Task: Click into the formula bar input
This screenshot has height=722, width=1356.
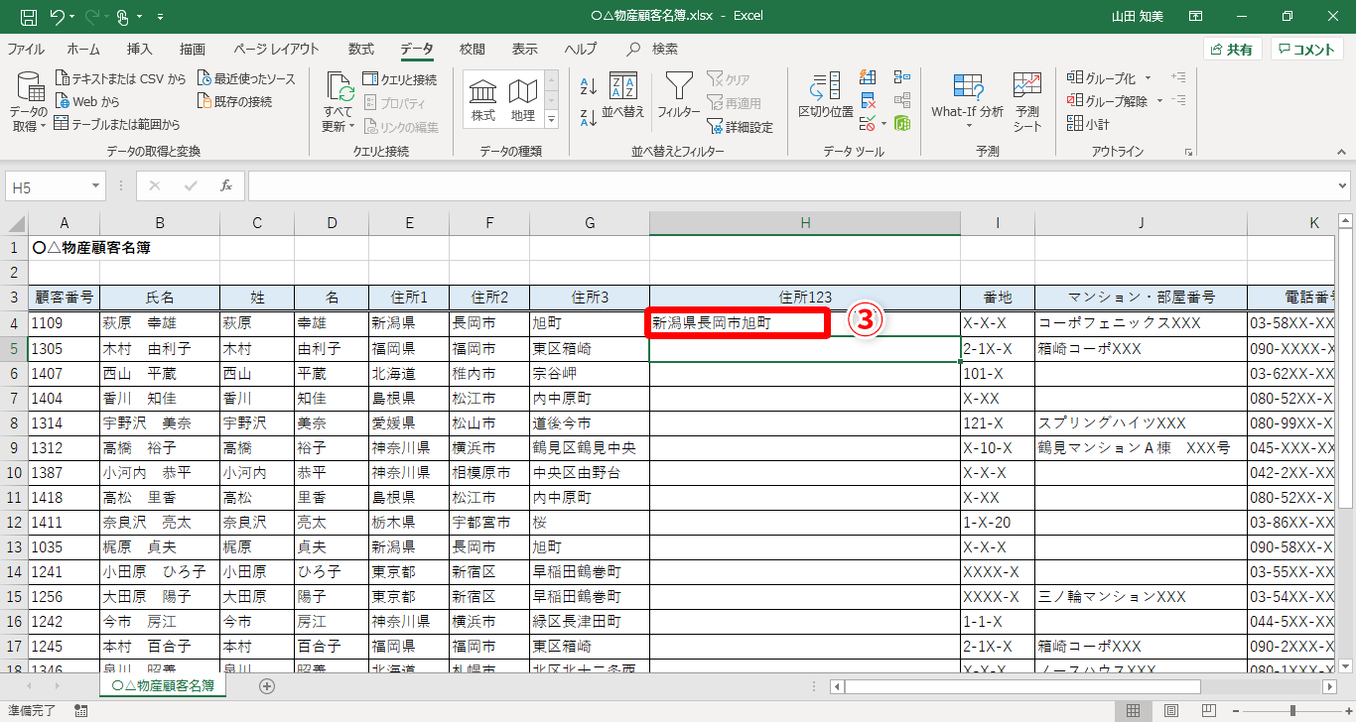Action: coord(791,185)
